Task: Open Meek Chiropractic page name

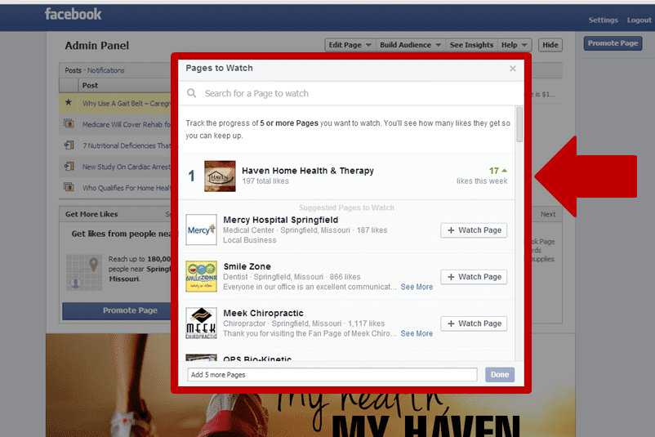Action: [x=263, y=313]
